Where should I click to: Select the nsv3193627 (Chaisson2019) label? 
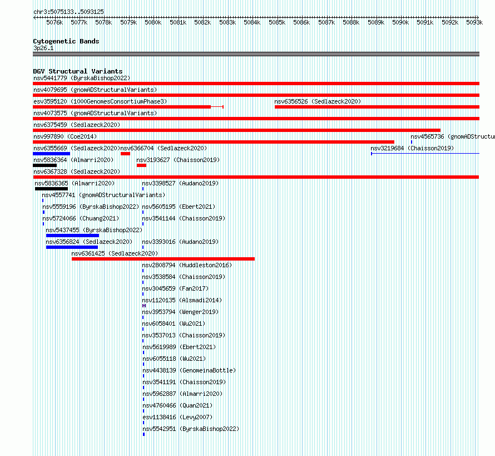point(178,160)
